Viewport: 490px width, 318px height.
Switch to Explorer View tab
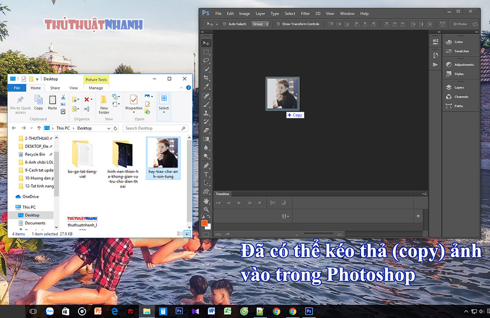pyautogui.click(x=73, y=88)
